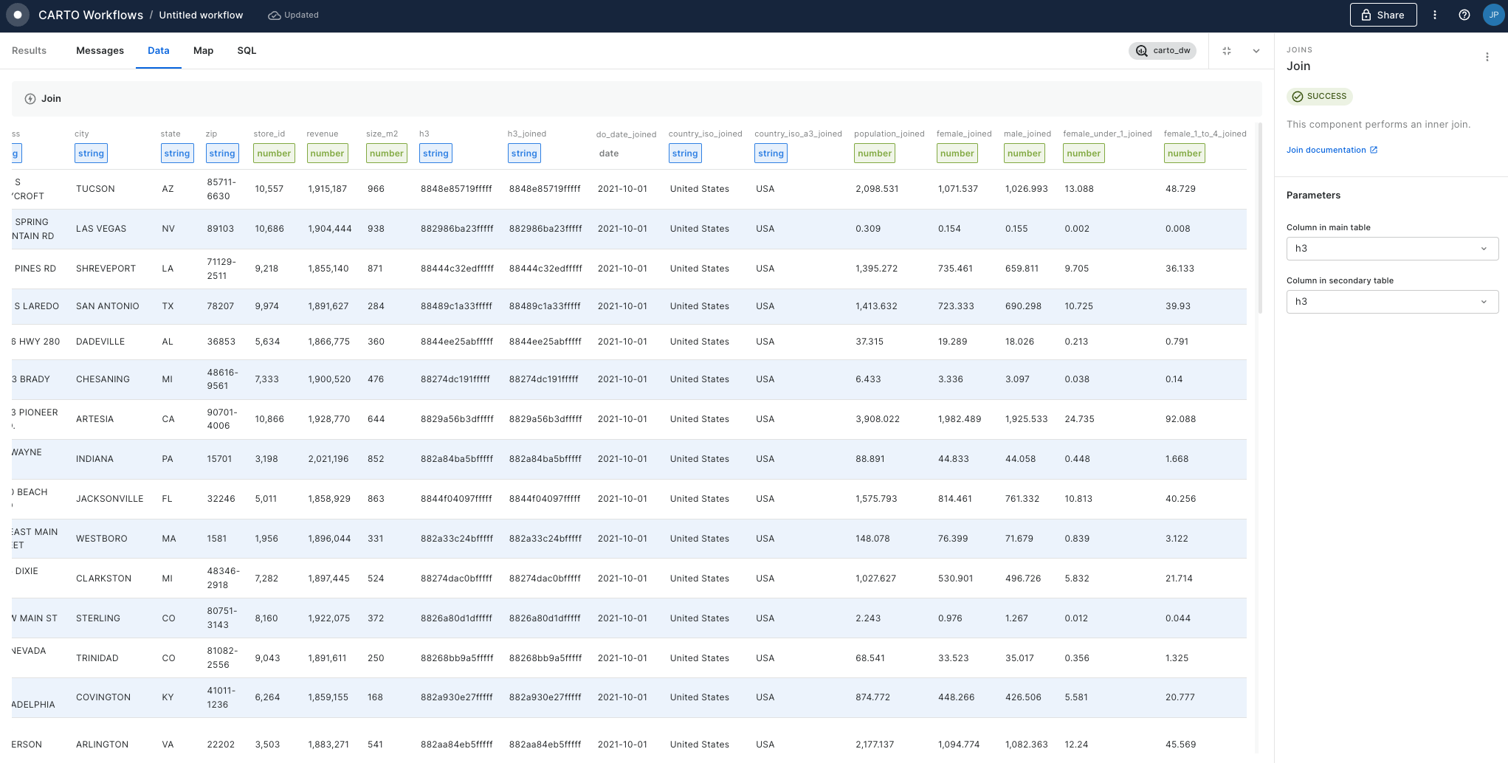
Task: Click the carto_dw connection chip
Action: tap(1163, 51)
